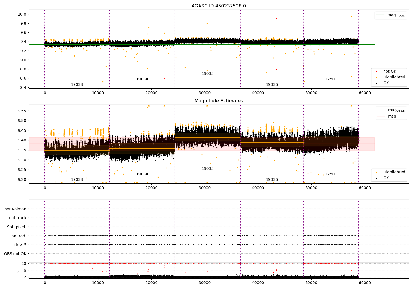The image size is (413, 289).
Task: Click obsid label 19033 in Magnitude Estimates panel
Action: click(x=77, y=180)
